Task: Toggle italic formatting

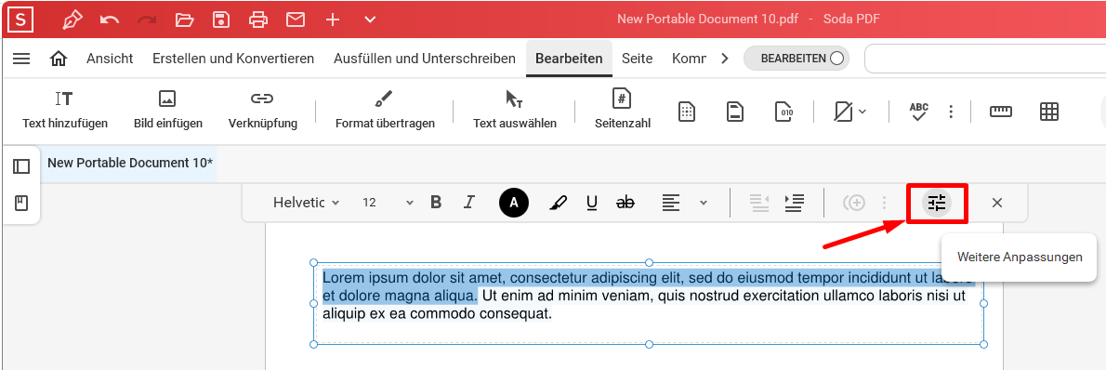Action: 469,203
